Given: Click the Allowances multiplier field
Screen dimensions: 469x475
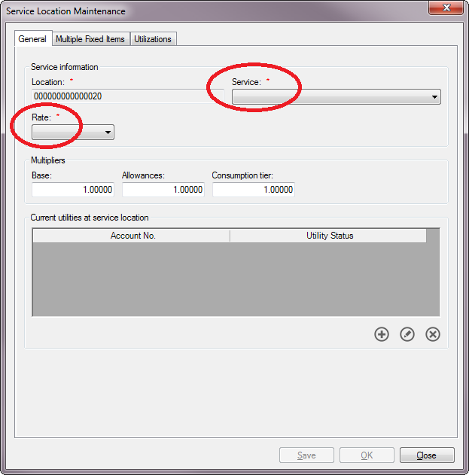Looking at the screenshot, I should click(163, 190).
